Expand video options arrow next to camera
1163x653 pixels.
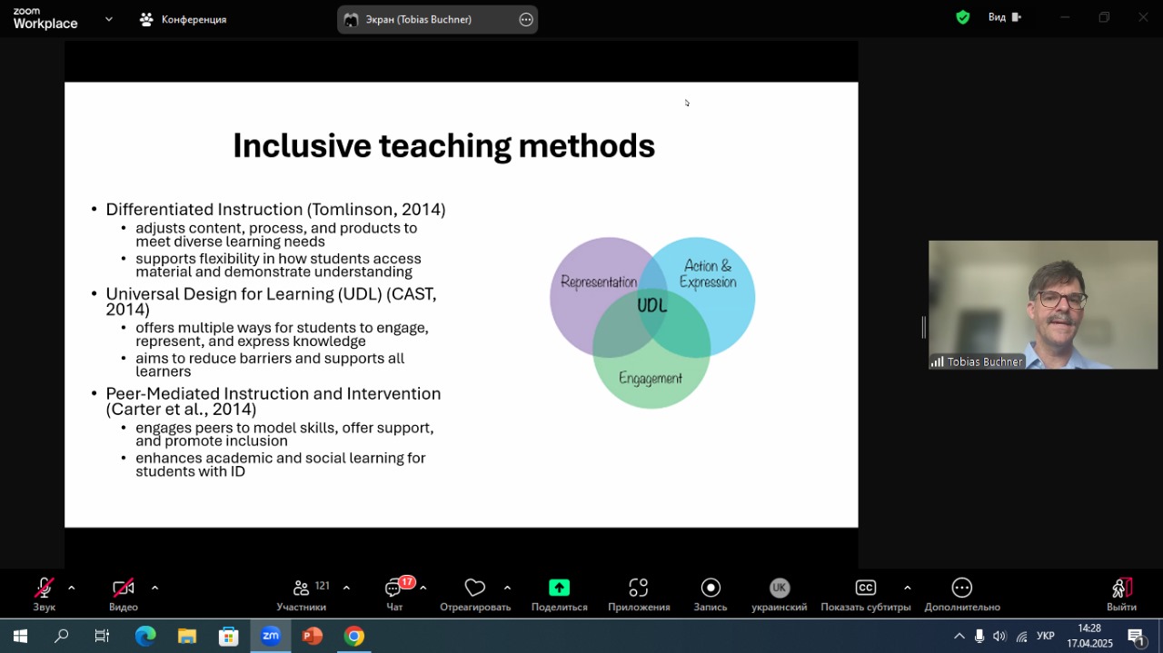click(x=154, y=588)
